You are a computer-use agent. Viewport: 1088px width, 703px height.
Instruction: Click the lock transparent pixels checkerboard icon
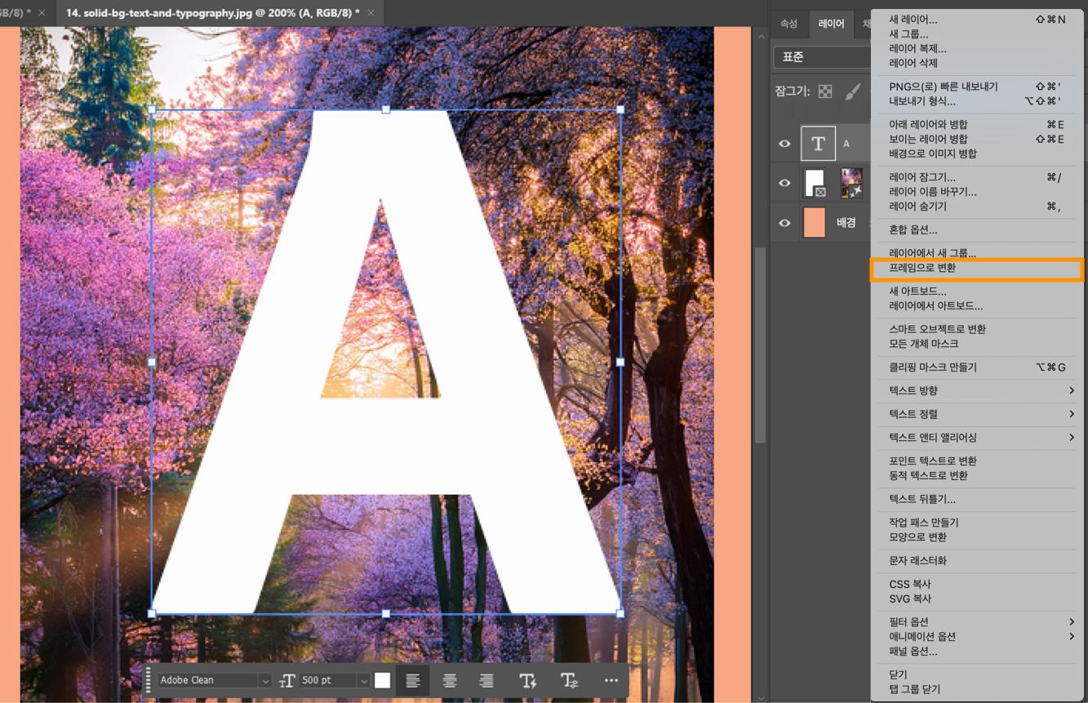pyautogui.click(x=825, y=91)
